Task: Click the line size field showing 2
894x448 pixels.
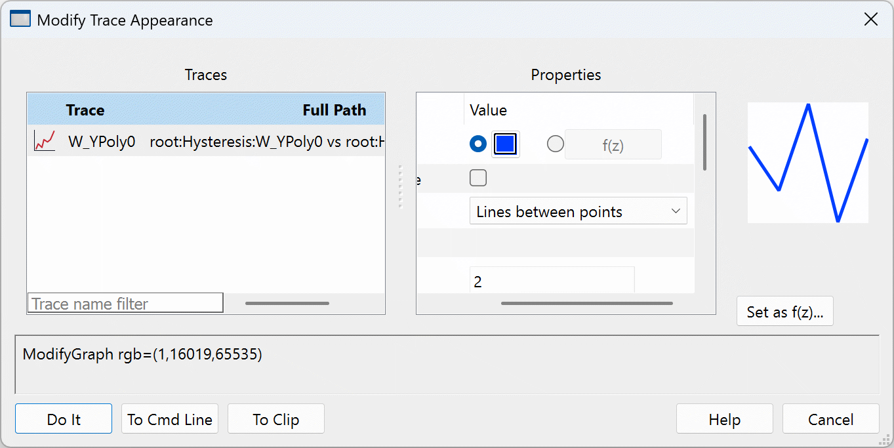Action: point(551,281)
